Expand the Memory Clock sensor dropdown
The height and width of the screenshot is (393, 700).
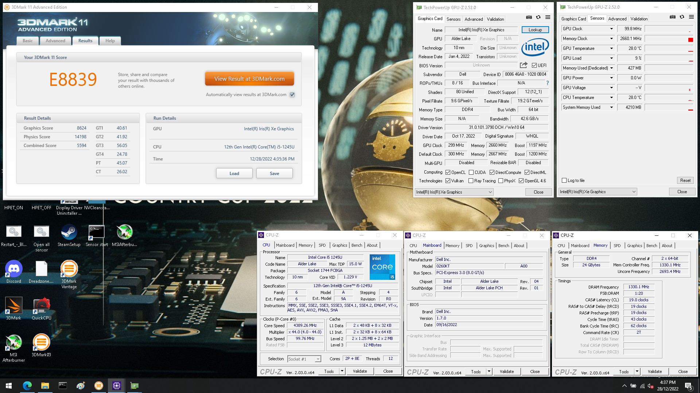pyautogui.click(x=611, y=39)
